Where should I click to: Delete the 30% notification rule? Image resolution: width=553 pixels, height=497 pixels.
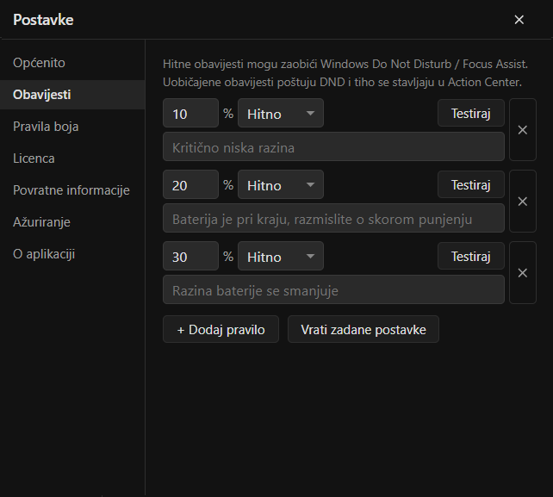coord(523,273)
